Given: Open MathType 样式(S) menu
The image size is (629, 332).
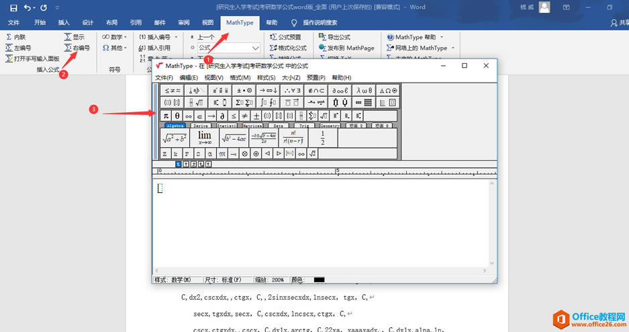Looking at the screenshot, I should tap(267, 77).
